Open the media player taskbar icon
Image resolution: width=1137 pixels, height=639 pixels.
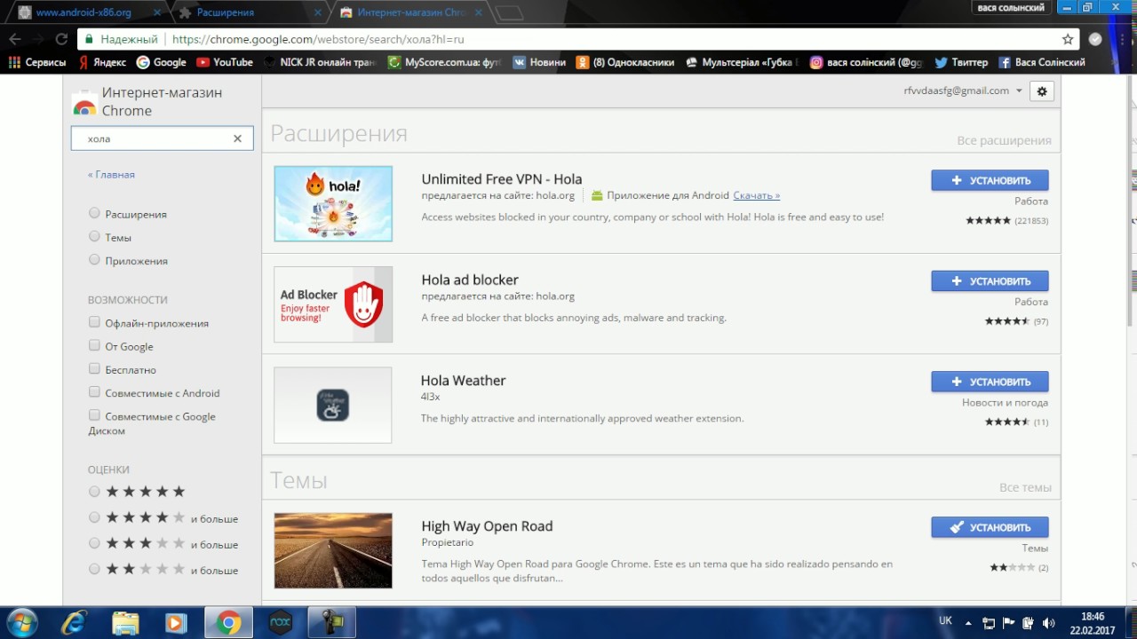tap(176, 623)
